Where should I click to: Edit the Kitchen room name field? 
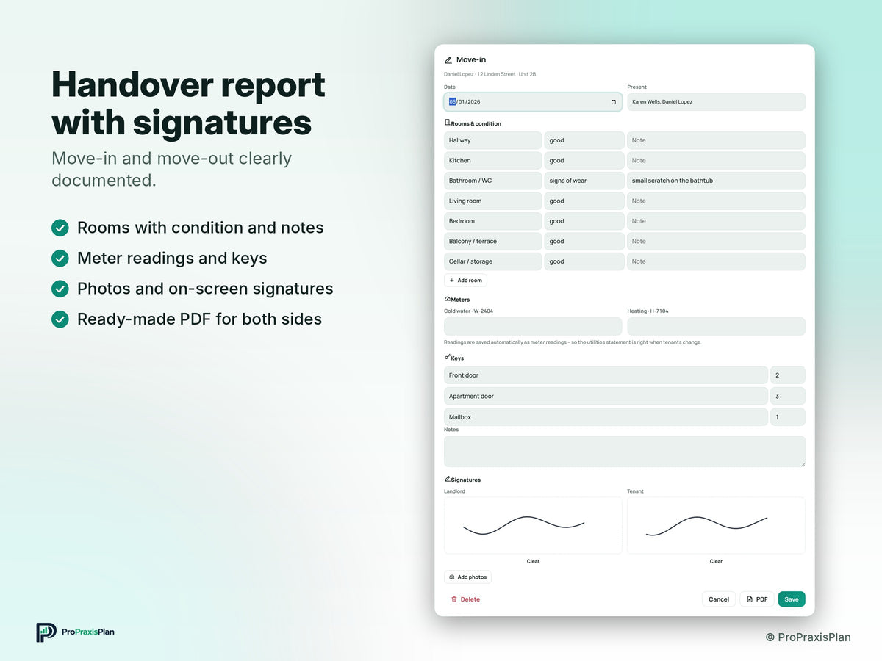[x=492, y=161]
